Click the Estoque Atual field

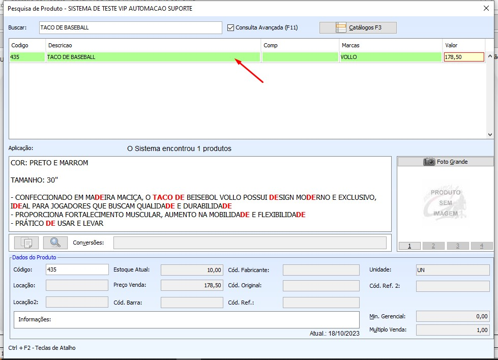[x=192, y=270]
